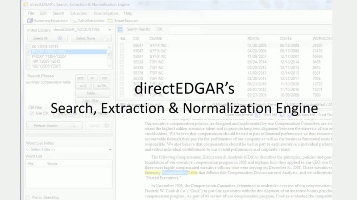The width and height of the screenshot is (357, 200).
Task: Expand the Index Library dropdown
Action: coord(110,30)
